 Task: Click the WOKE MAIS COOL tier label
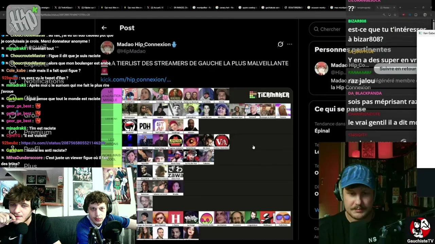[x=111, y=157]
